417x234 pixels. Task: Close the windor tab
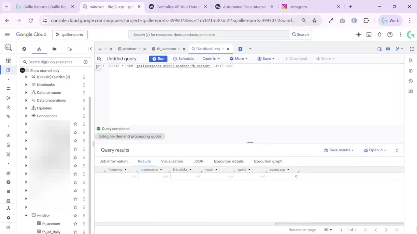(x=145, y=49)
